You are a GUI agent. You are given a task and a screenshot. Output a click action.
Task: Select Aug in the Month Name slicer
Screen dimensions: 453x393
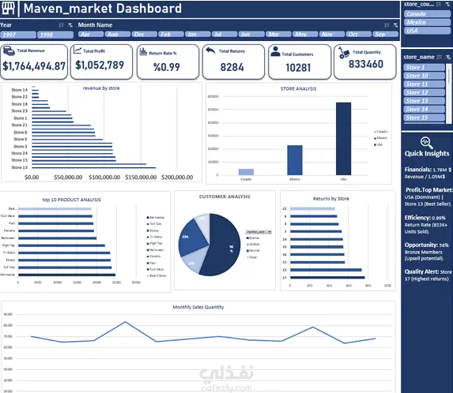coord(118,34)
